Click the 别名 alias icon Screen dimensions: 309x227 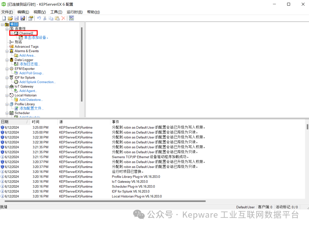[x=11, y=42]
